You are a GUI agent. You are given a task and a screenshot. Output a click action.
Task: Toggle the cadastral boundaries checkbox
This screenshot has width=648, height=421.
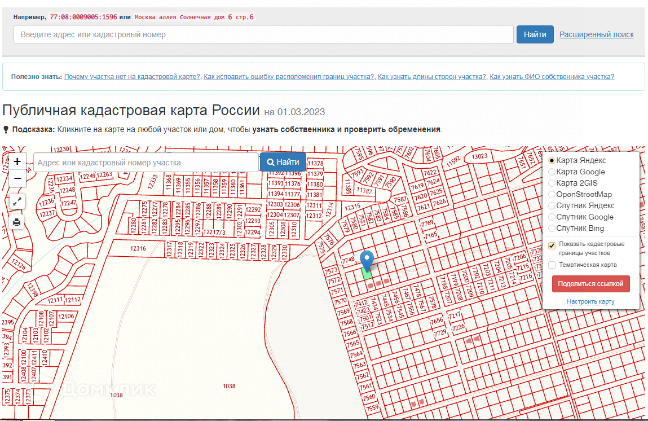tap(552, 245)
